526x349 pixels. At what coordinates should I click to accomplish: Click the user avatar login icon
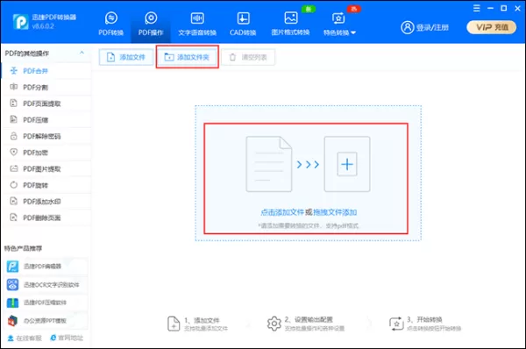click(408, 27)
